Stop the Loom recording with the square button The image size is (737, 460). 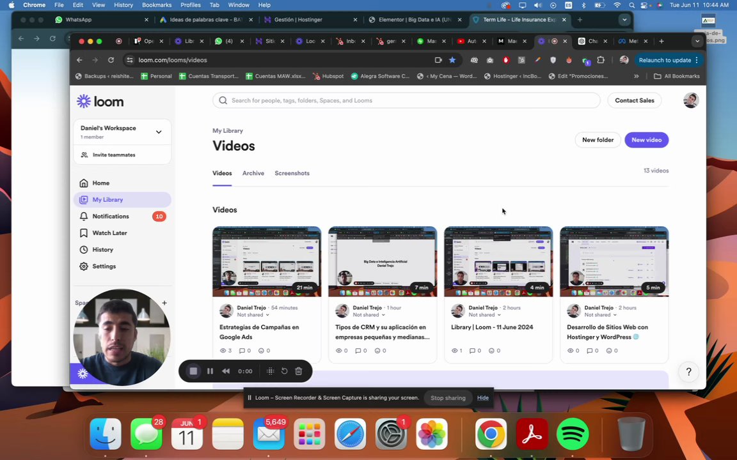click(193, 371)
